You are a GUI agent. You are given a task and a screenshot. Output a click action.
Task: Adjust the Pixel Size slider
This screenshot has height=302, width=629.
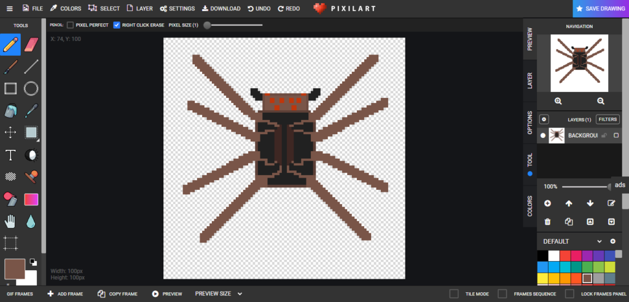pyautogui.click(x=233, y=25)
